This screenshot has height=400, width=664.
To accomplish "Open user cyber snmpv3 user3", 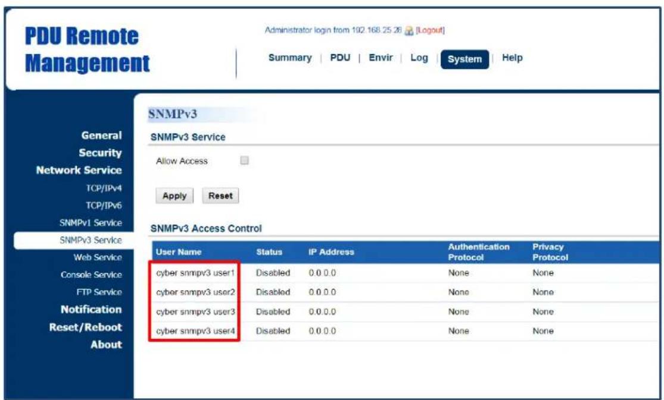I will coord(195,311).
